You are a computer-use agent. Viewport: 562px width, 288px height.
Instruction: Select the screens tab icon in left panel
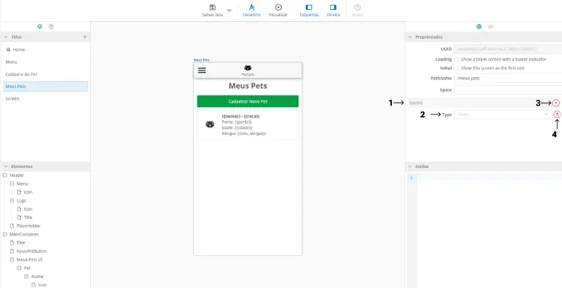click(x=40, y=26)
